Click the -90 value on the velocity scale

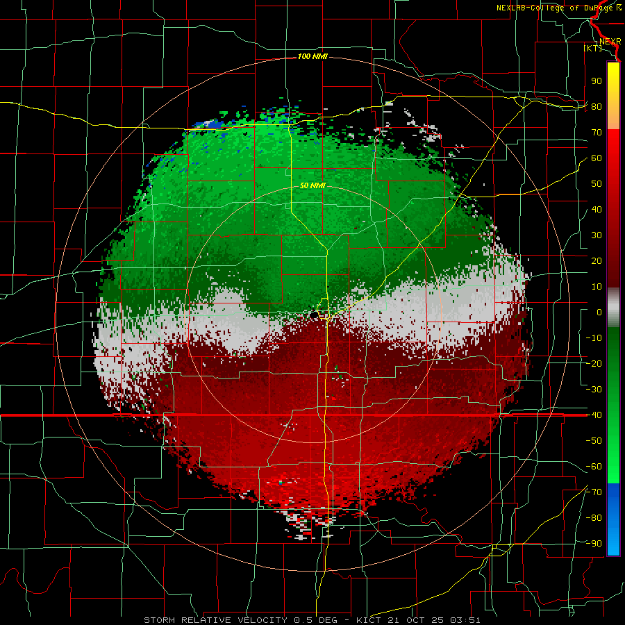594,544
